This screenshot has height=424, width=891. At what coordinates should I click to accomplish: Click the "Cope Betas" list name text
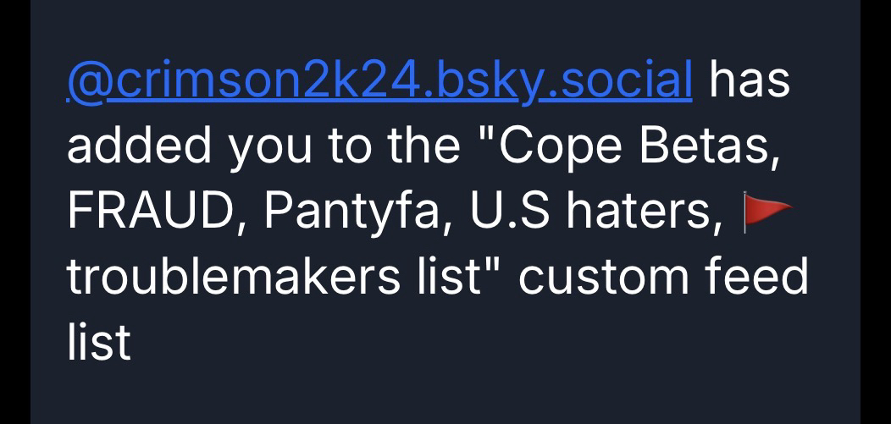pyautogui.click(x=634, y=146)
